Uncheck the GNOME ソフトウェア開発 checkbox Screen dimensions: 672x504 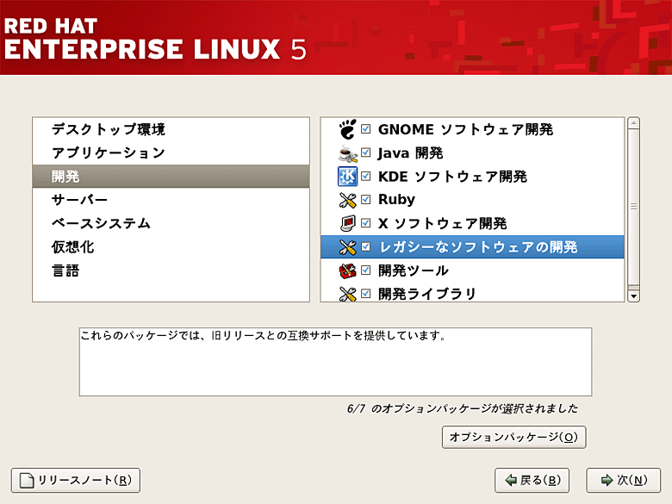tap(366, 129)
